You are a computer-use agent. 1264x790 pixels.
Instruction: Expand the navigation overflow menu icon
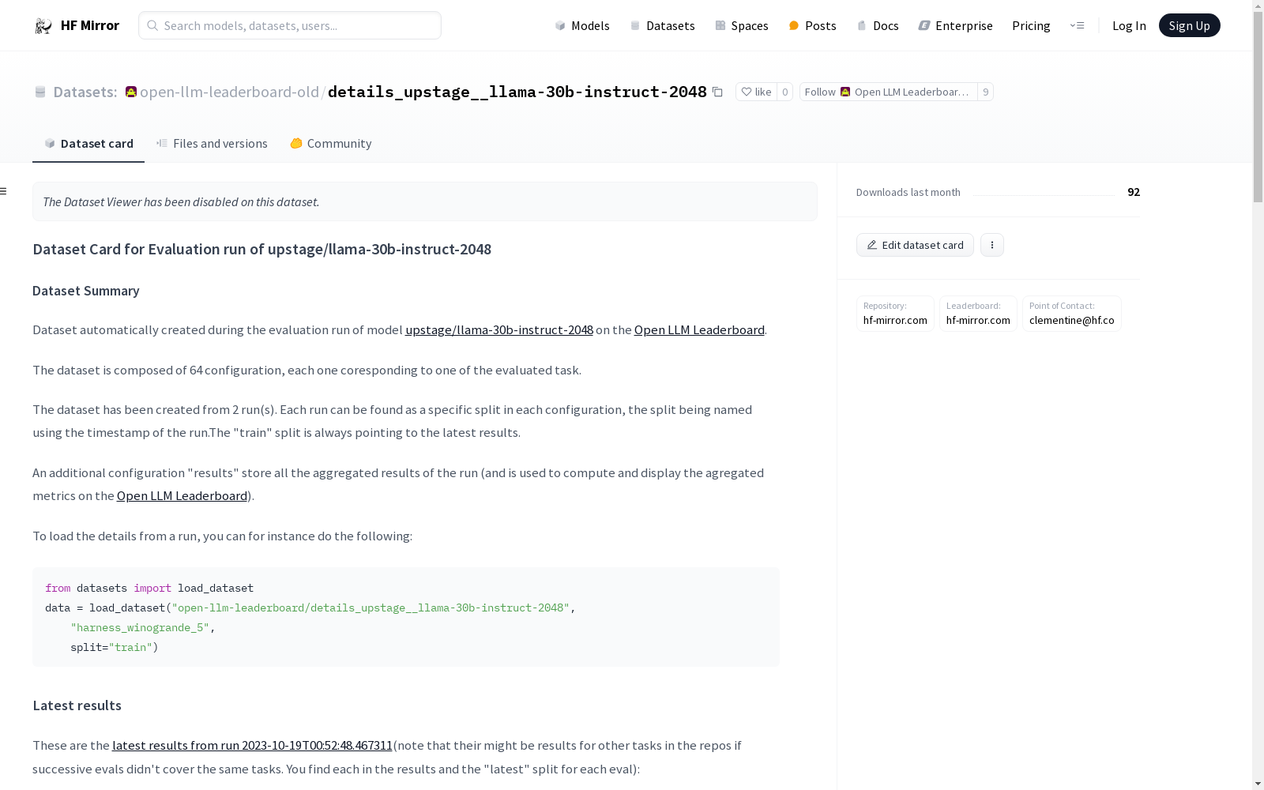(x=1077, y=25)
